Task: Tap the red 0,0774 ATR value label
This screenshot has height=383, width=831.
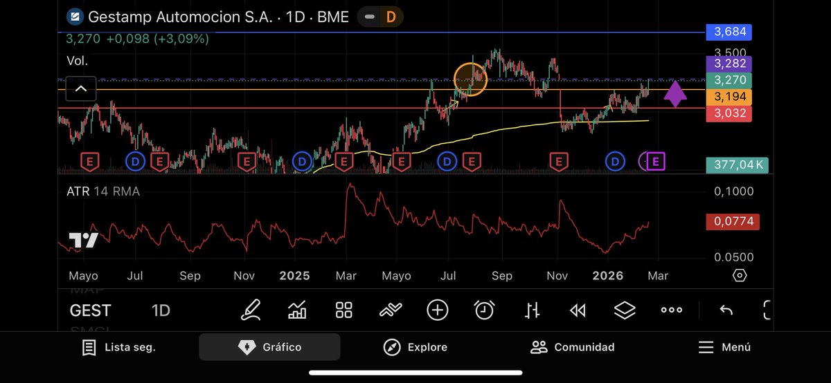Action: [733, 222]
